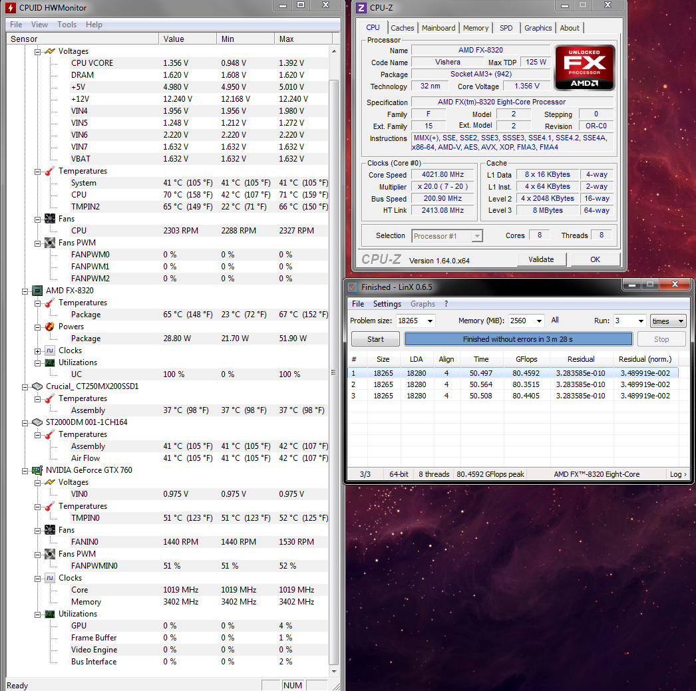Open the Settings menu in LinX
Image resolution: width=696 pixels, height=691 pixels.
387,304
